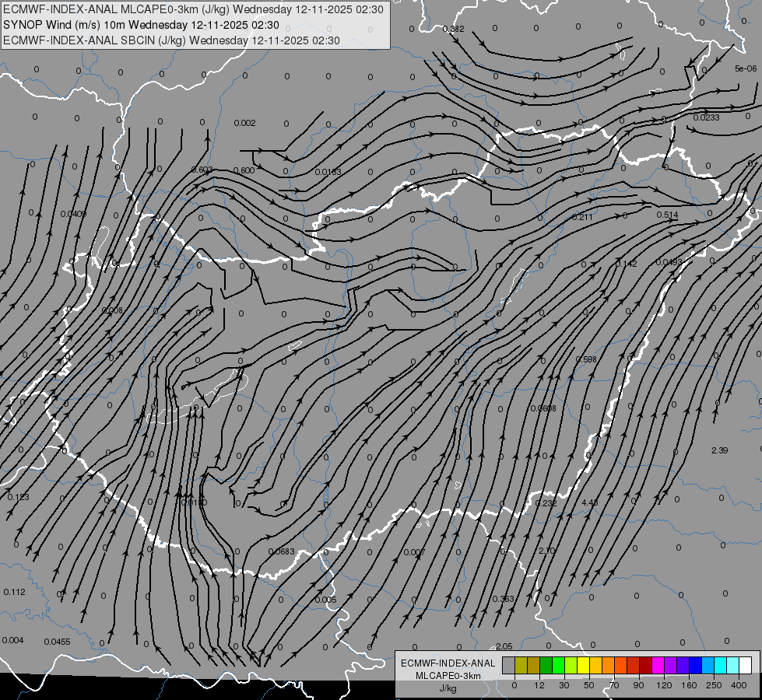Click the MLCAPE0-3km title line
762x700 pixels.
click(x=193, y=9)
